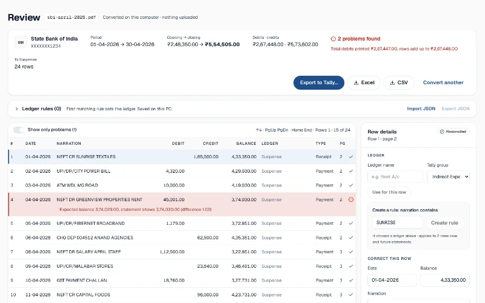Click the 2 problems found heading
This screenshot has width=485, height=303.
point(359,39)
